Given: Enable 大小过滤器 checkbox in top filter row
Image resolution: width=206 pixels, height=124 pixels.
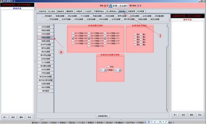Looking at the screenshot, I should (x=79, y=16).
